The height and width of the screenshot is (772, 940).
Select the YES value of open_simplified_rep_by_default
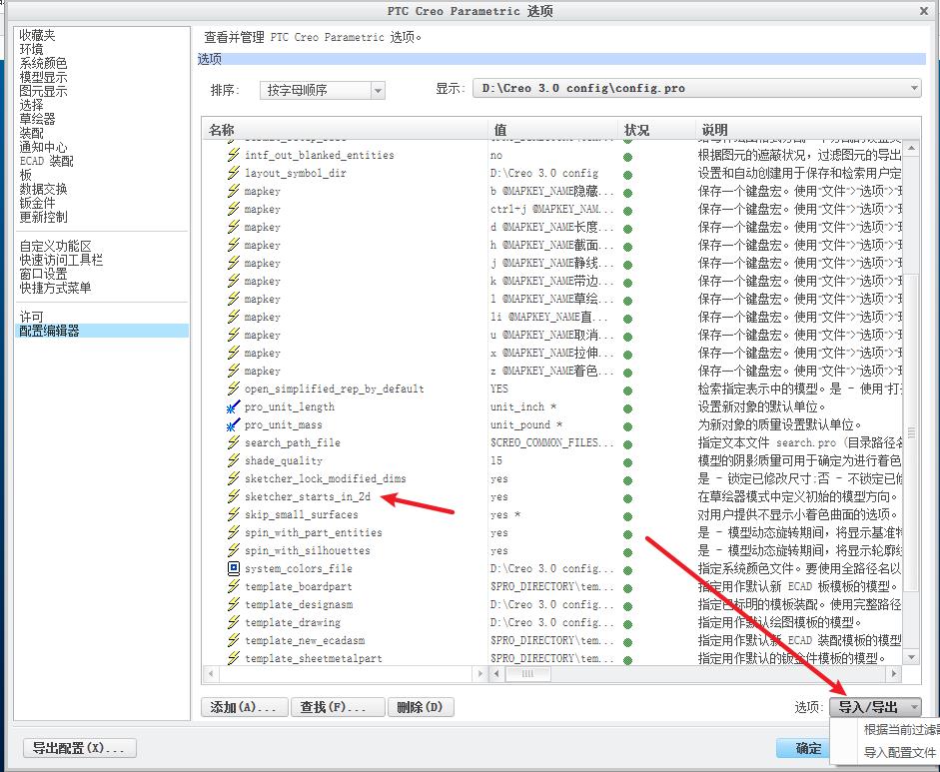coord(498,388)
